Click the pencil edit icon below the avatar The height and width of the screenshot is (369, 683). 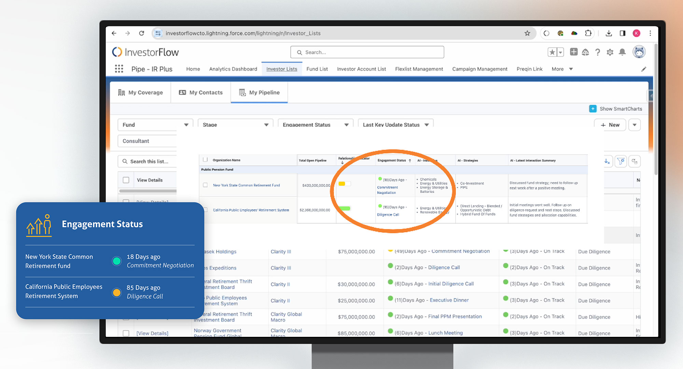tap(644, 69)
